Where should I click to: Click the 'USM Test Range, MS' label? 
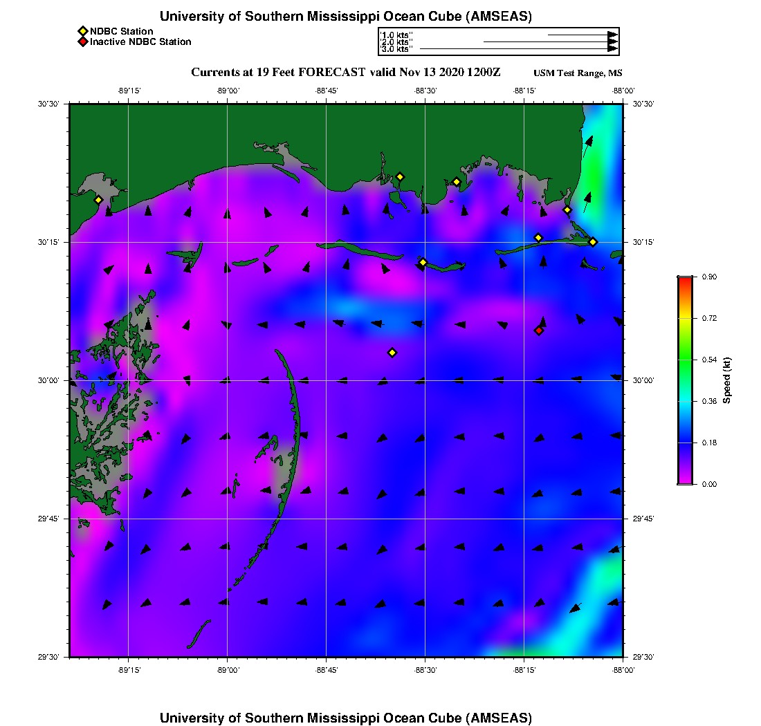point(578,73)
